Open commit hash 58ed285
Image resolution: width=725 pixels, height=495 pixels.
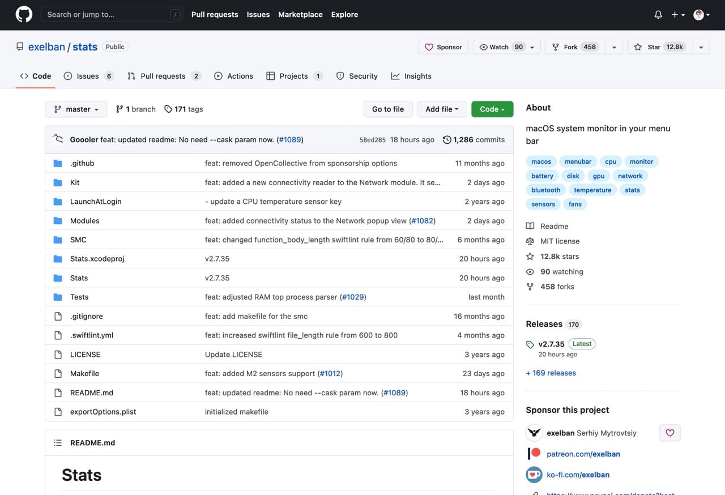[372, 140]
